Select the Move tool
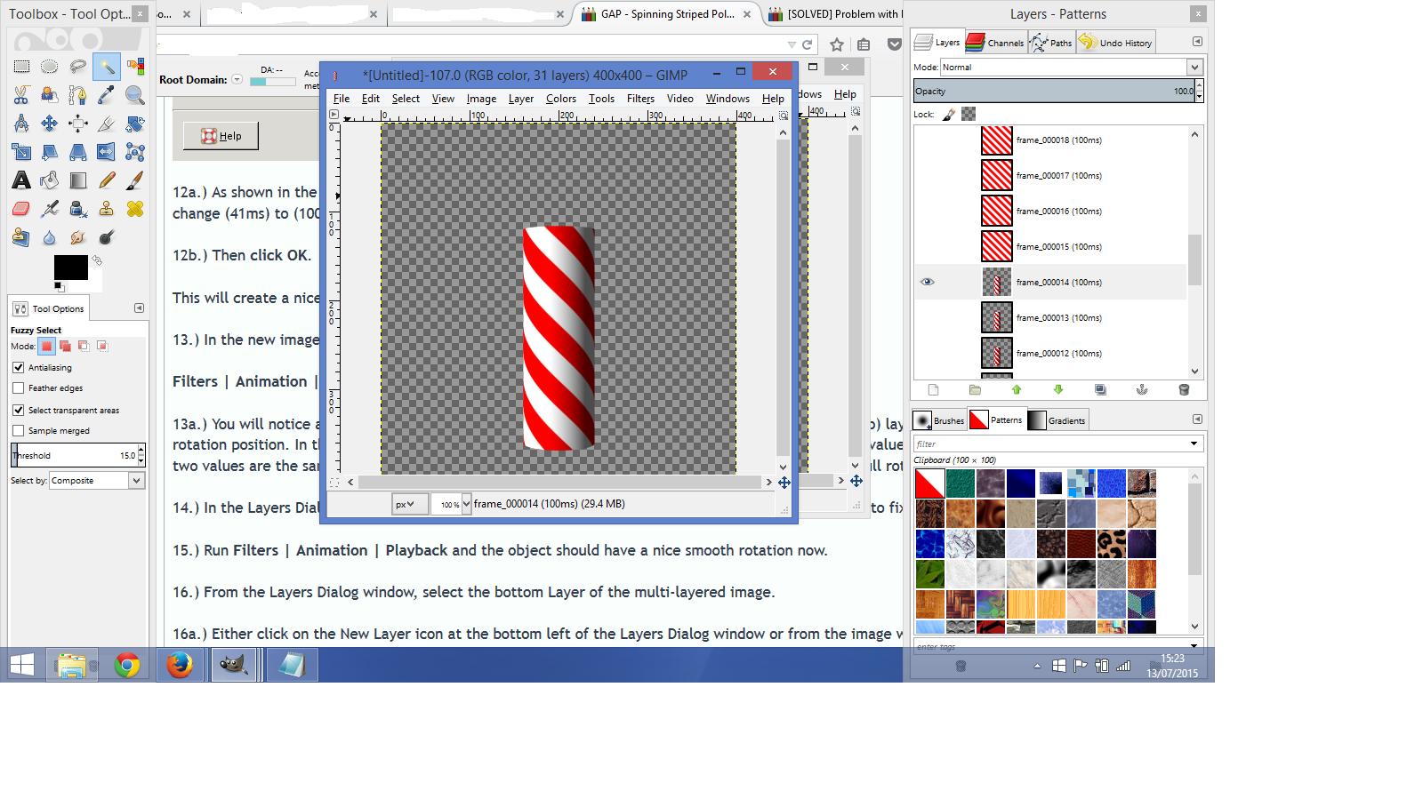 [50, 124]
